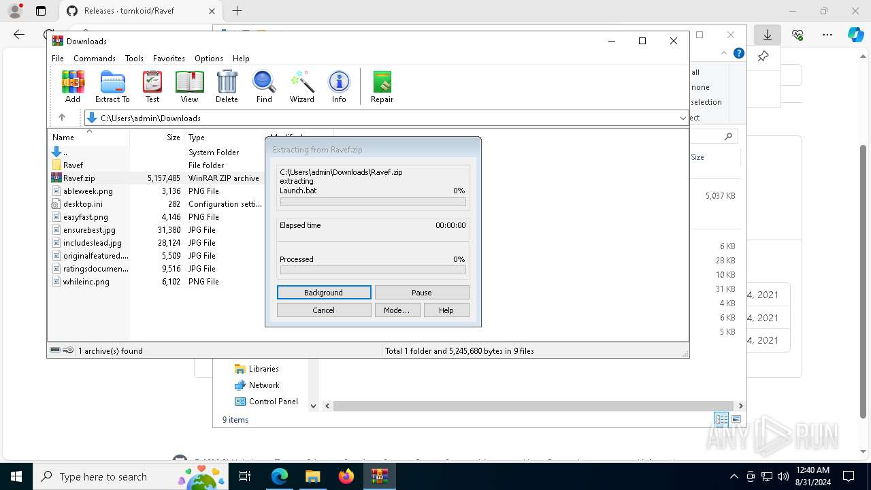Sort files by the Type column header
The image size is (871, 490).
point(225,137)
